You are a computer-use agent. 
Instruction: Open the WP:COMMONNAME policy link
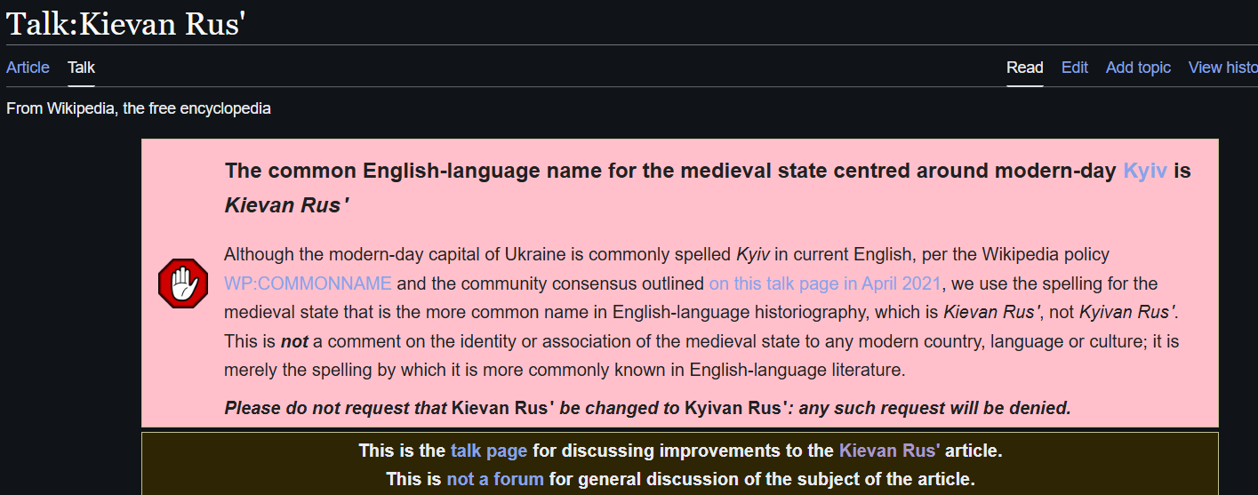(308, 283)
